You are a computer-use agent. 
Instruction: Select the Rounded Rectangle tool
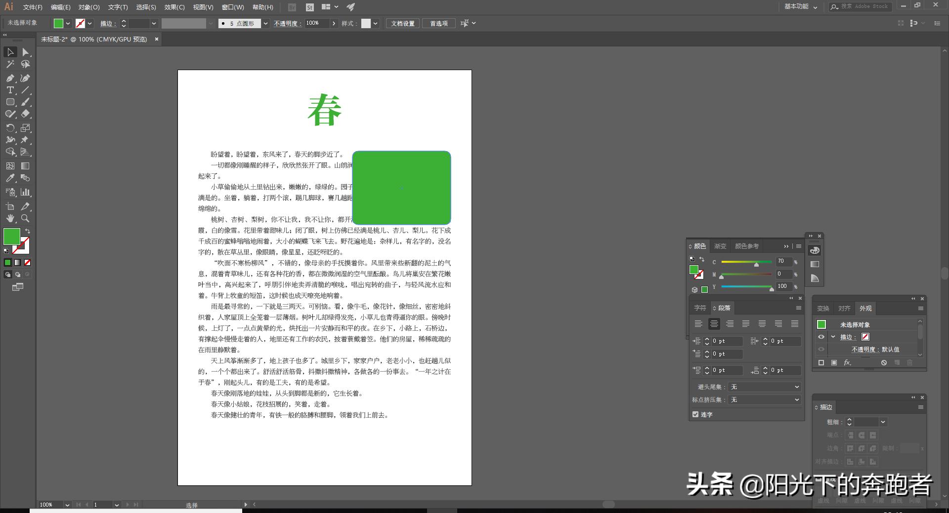[10, 102]
